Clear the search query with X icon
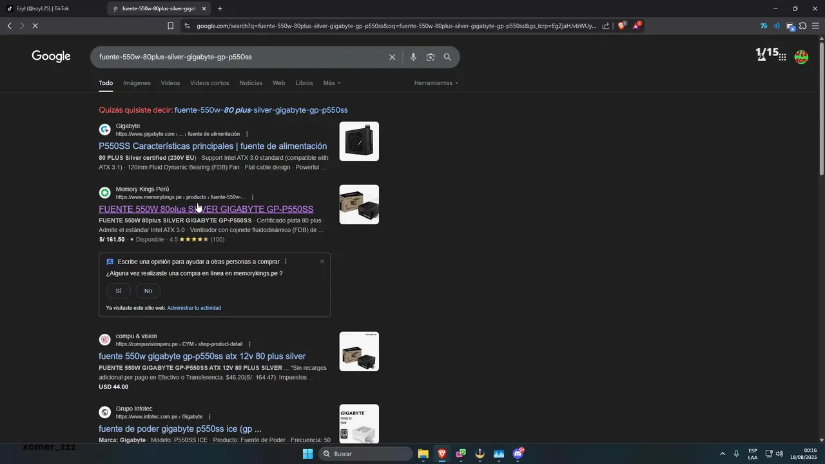The width and height of the screenshot is (825, 464). [392, 57]
